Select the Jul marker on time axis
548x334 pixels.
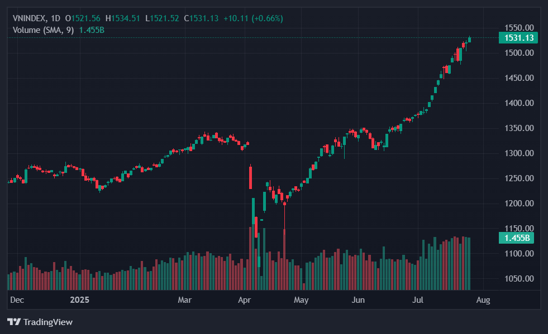point(418,300)
